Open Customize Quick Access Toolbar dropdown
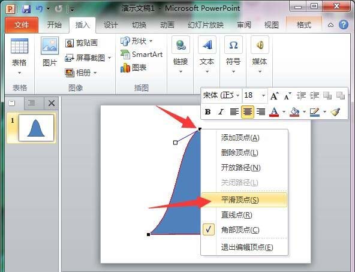 click(x=72, y=9)
